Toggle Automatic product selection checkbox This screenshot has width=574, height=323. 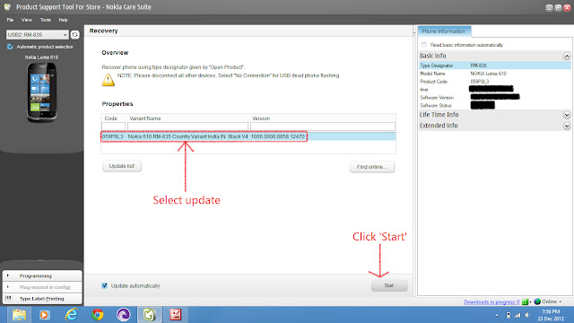(10, 47)
